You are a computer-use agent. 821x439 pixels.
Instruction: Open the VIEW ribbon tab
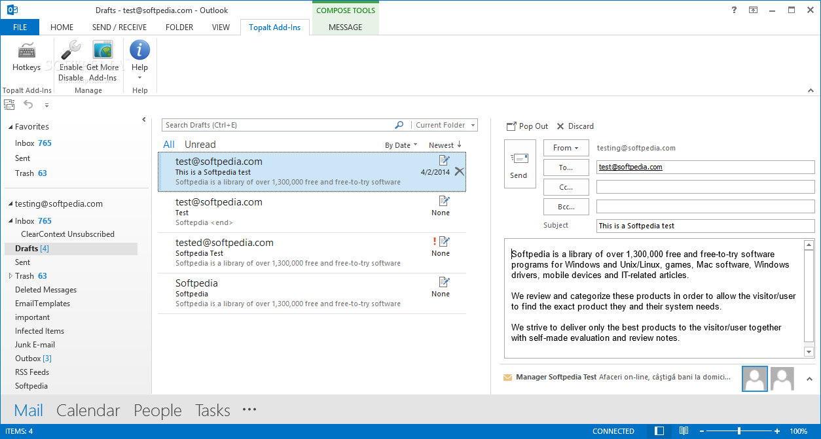[221, 27]
